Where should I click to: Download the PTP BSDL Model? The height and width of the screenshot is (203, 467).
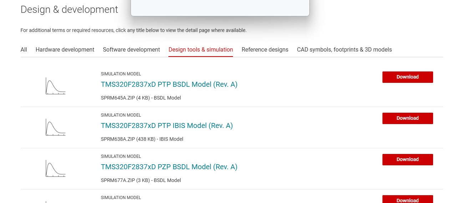[408, 77]
